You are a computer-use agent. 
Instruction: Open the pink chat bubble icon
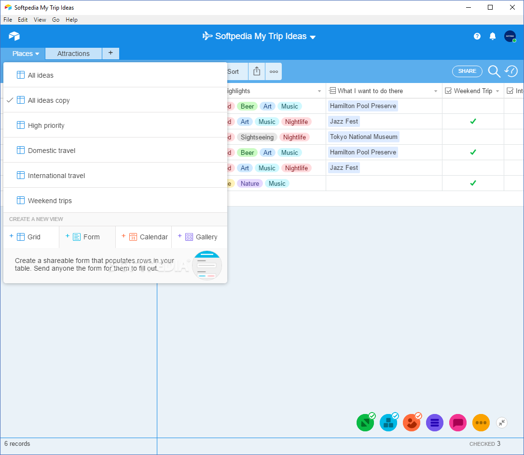click(x=458, y=423)
